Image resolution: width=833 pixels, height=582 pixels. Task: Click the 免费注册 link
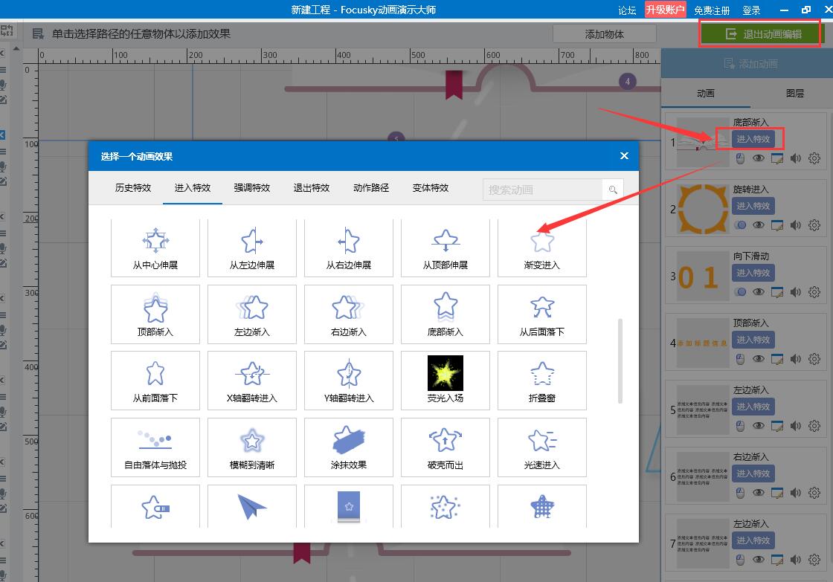[711, 10]
